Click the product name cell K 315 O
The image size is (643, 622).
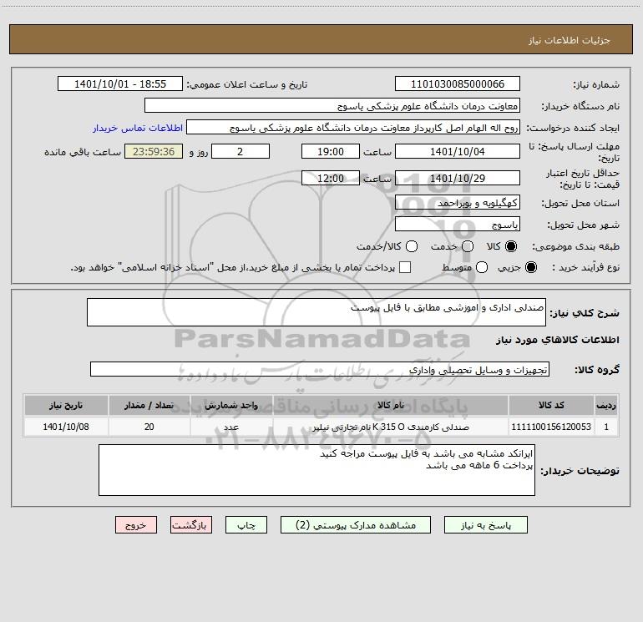tap(391, 427)
